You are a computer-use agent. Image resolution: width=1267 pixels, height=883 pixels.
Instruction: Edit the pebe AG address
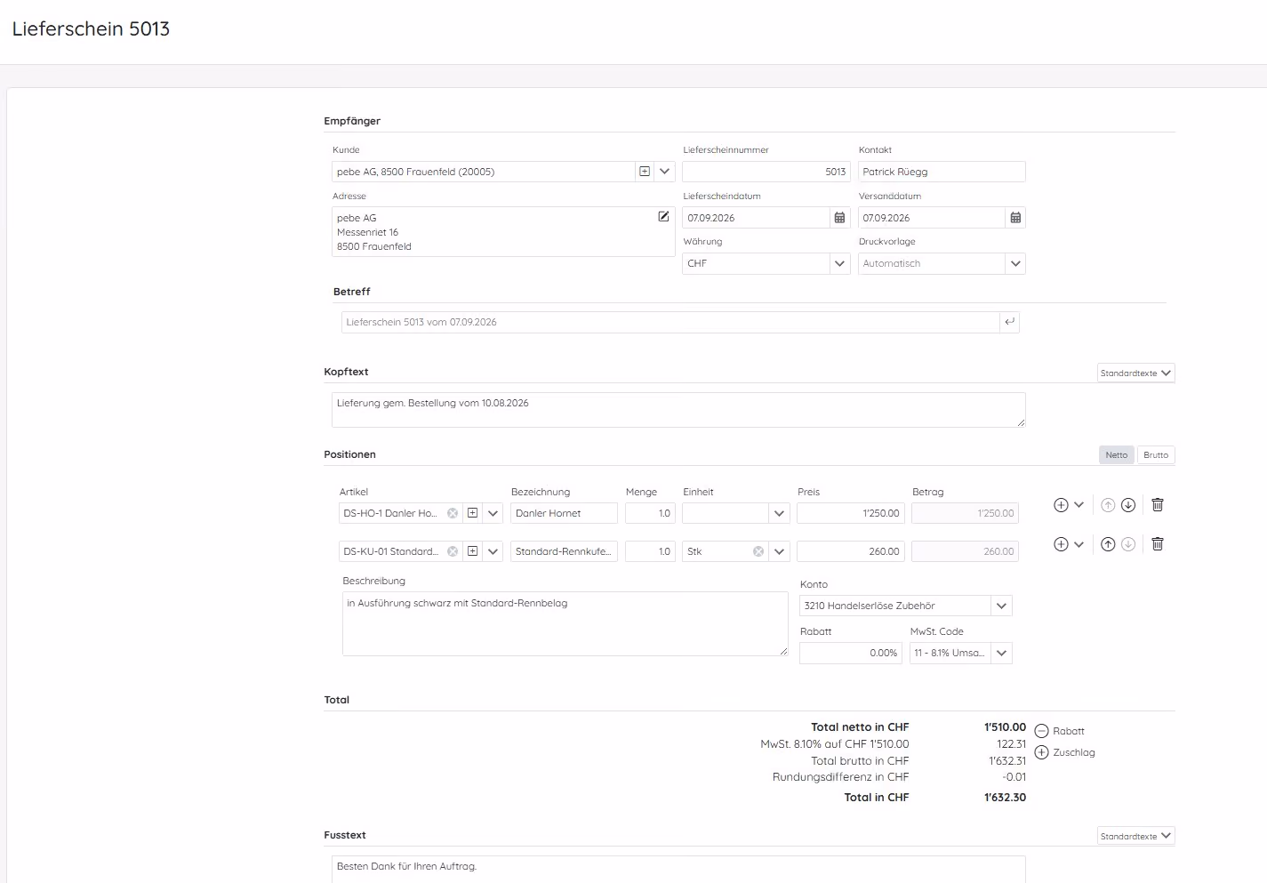click(x=663, y=216)
